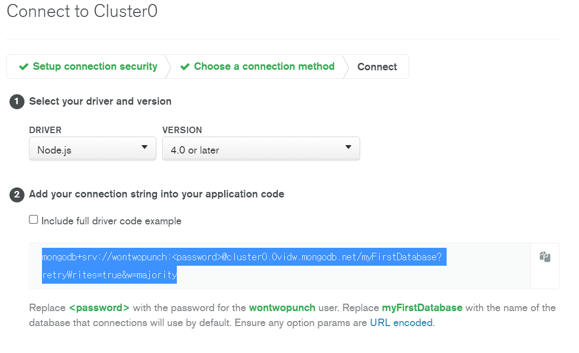The image size is (579, 353).
Task: Click the arrow on the VERSION dropdown
Action: click(348, 147)
